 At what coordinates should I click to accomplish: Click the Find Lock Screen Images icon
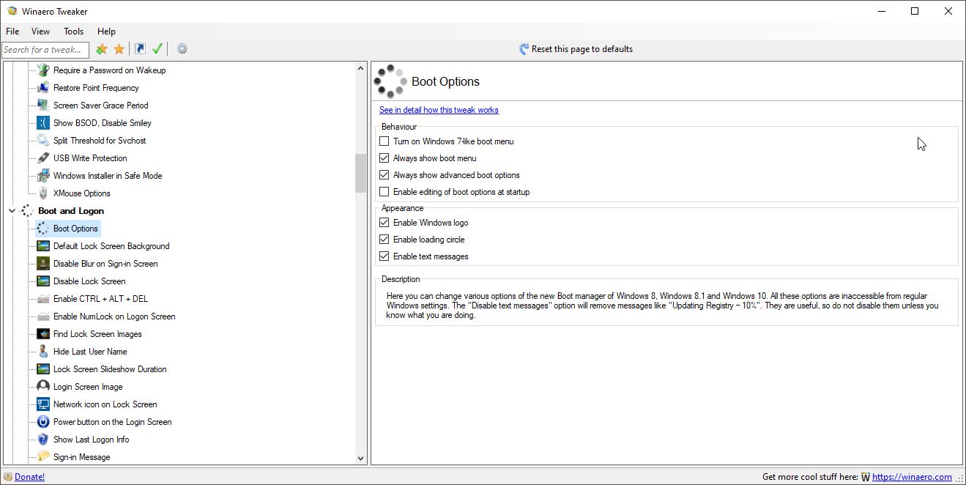43,334
